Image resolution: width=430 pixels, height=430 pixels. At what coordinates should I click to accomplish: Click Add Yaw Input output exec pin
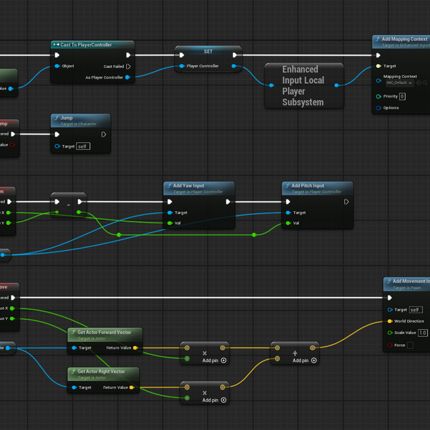pyautogui.click(x=228, y=202)
